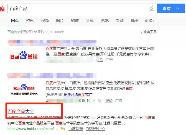The height and width of the screenshot is (135, 186).
Task: Open the 百度产品大全 result link
Action: pos(21,111)
